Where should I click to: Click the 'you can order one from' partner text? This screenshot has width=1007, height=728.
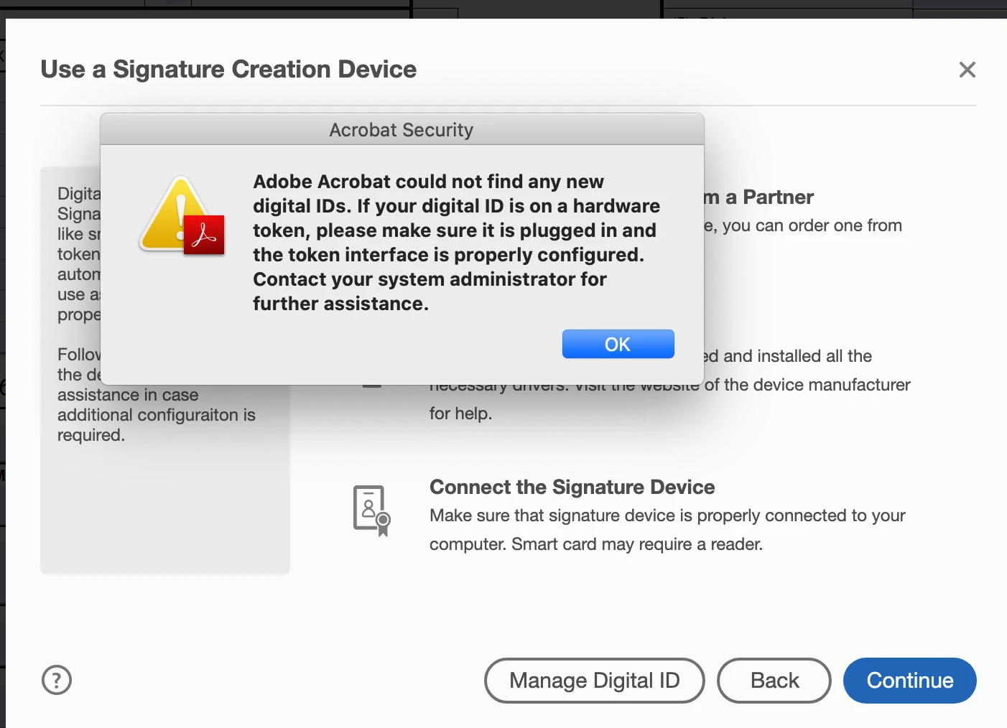[x=812, y=225]
